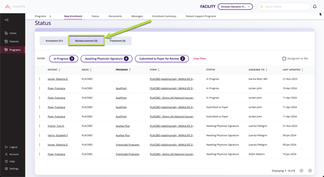This screenshot has height=177, width=324.
Task: Switch to the Treatment (0) tab
Action: coord(118,41)
